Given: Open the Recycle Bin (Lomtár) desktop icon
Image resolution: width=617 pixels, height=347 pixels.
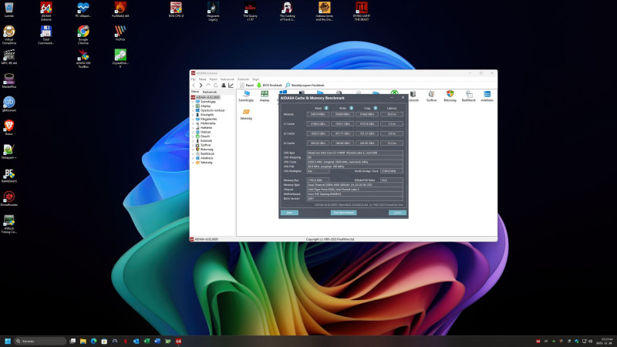Looking at the screenshot, I should [x=9, y=10].
